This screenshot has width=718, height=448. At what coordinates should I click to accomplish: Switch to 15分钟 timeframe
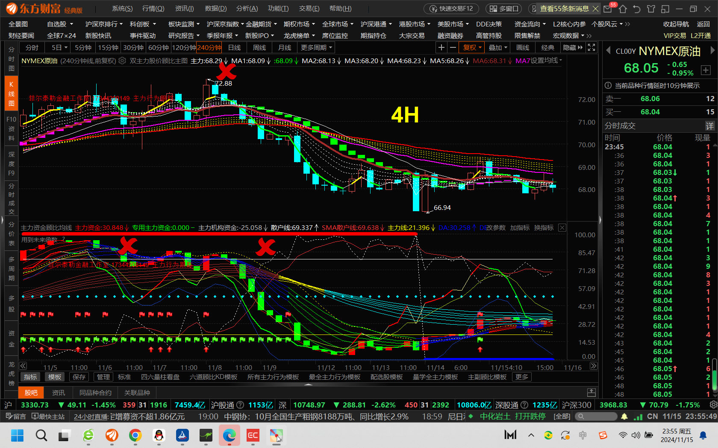click(108, 47)
